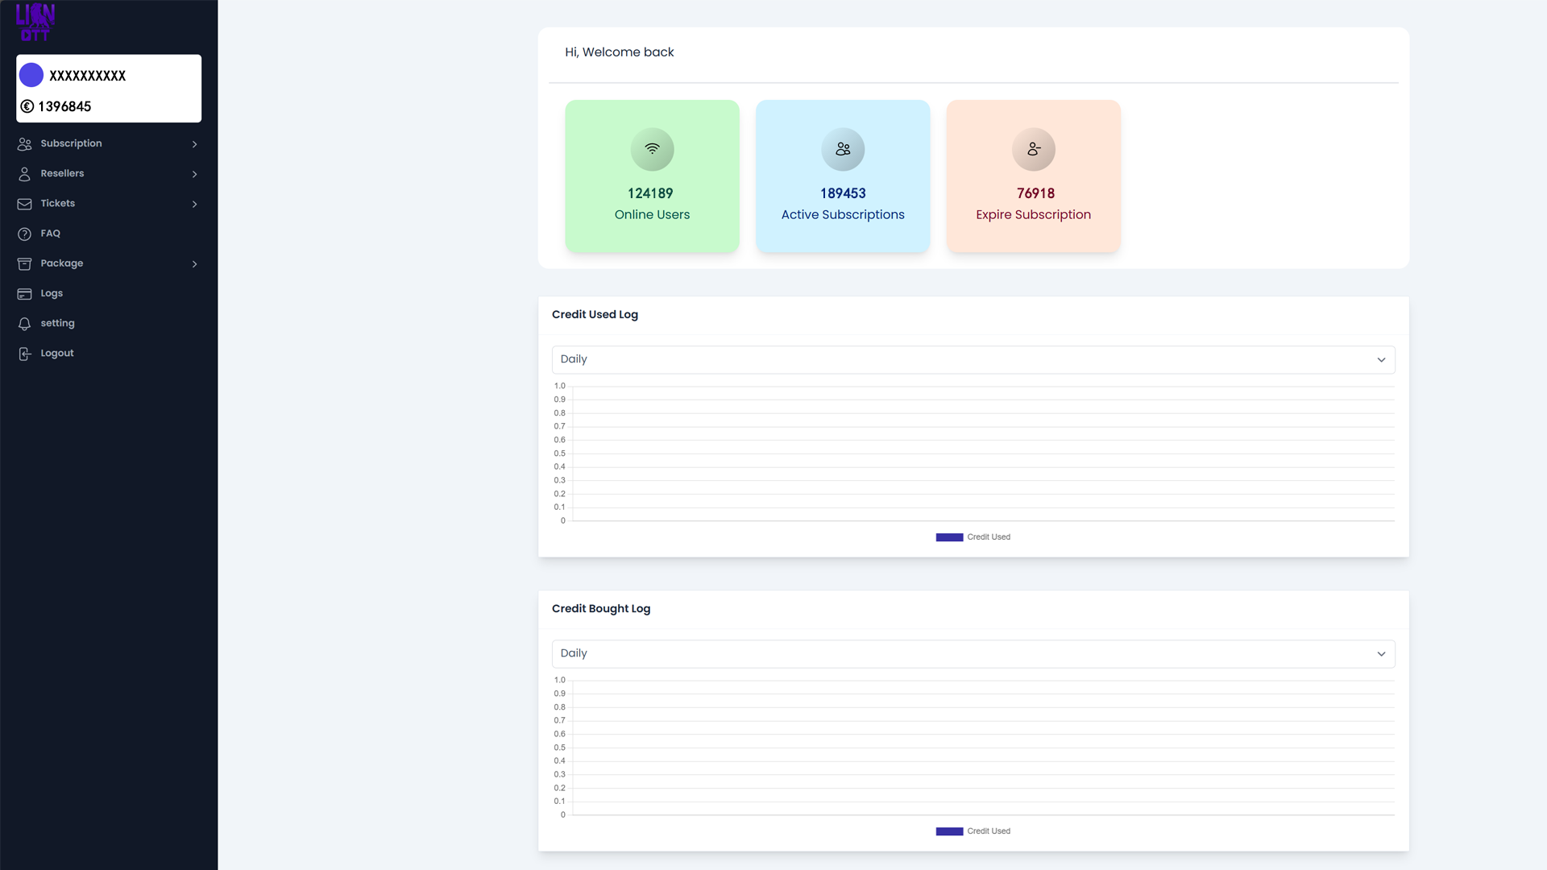Expand the Subscription menu chevron
The width and height of the screenshot is (1547, 870).
pos(194,144)
